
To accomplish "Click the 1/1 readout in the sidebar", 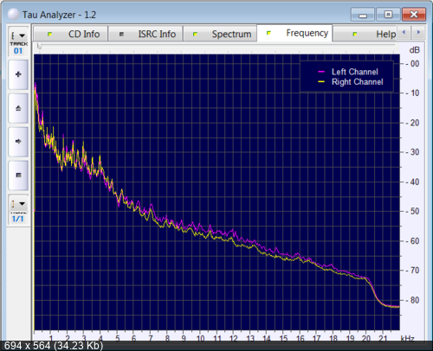I will point(18,219).
